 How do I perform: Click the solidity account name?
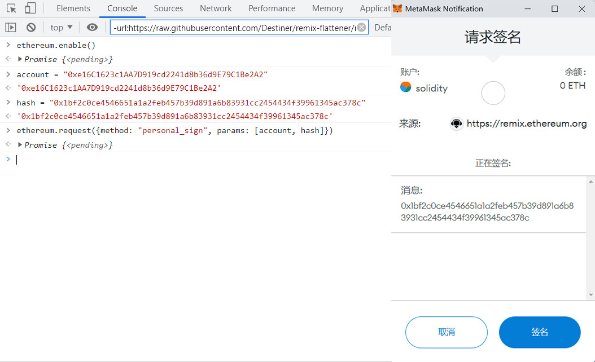coord(431,89)
